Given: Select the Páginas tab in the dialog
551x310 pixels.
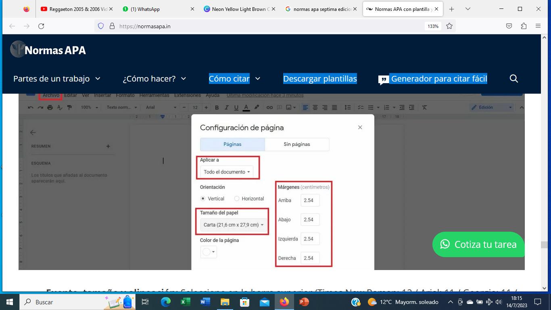Looking at the screenshot, I should pyautogui.click(x=232, y=144).
